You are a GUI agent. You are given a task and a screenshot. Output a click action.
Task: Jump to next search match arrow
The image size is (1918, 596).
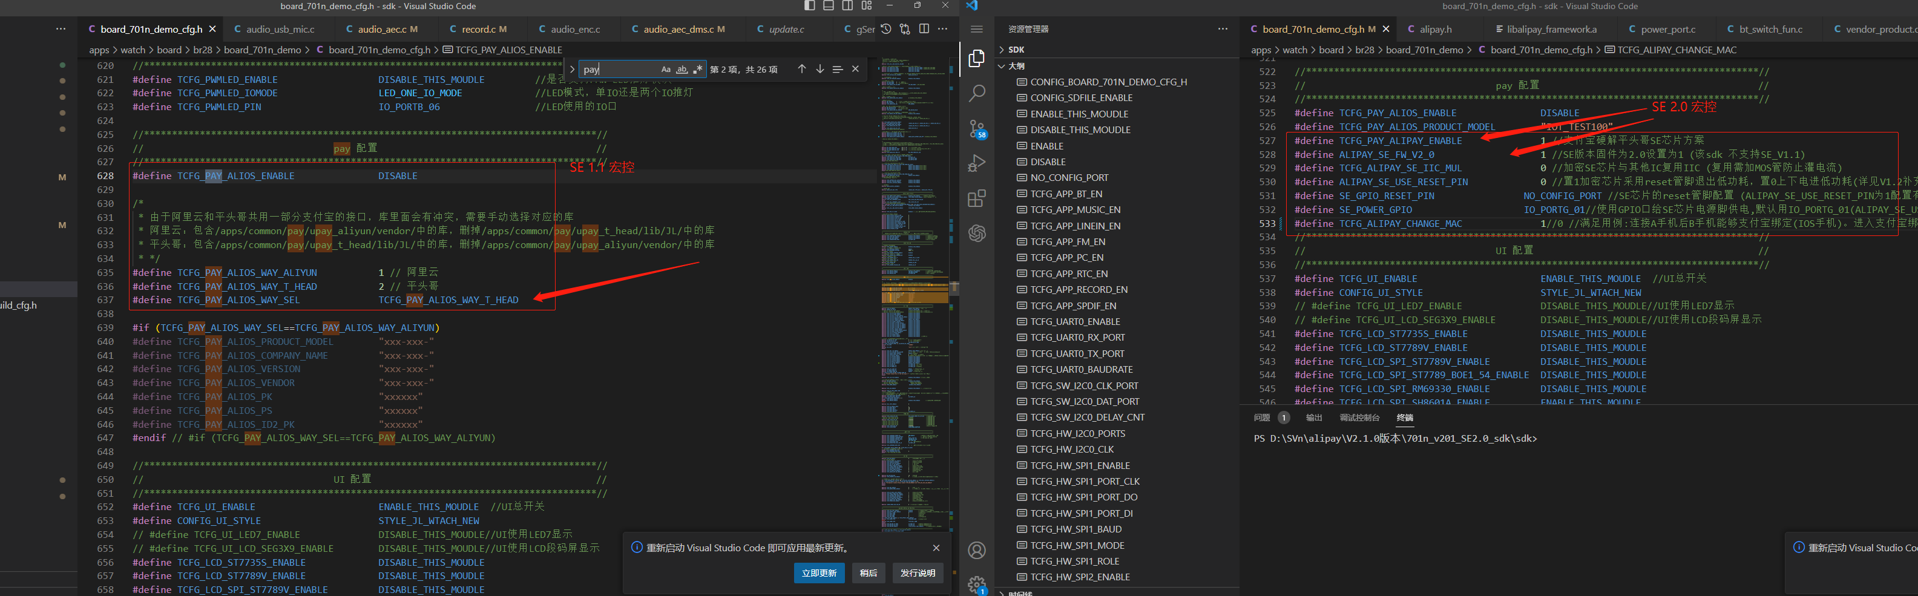(819, 69)
